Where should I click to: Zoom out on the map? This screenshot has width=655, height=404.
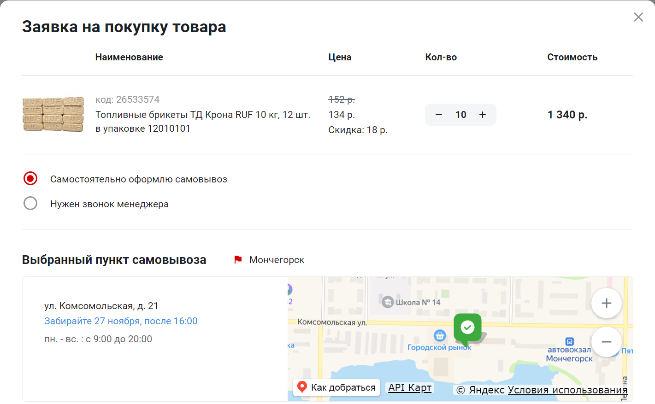(606, 342)
